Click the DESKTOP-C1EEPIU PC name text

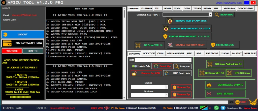pyautogui.click(x=187, y=108)
